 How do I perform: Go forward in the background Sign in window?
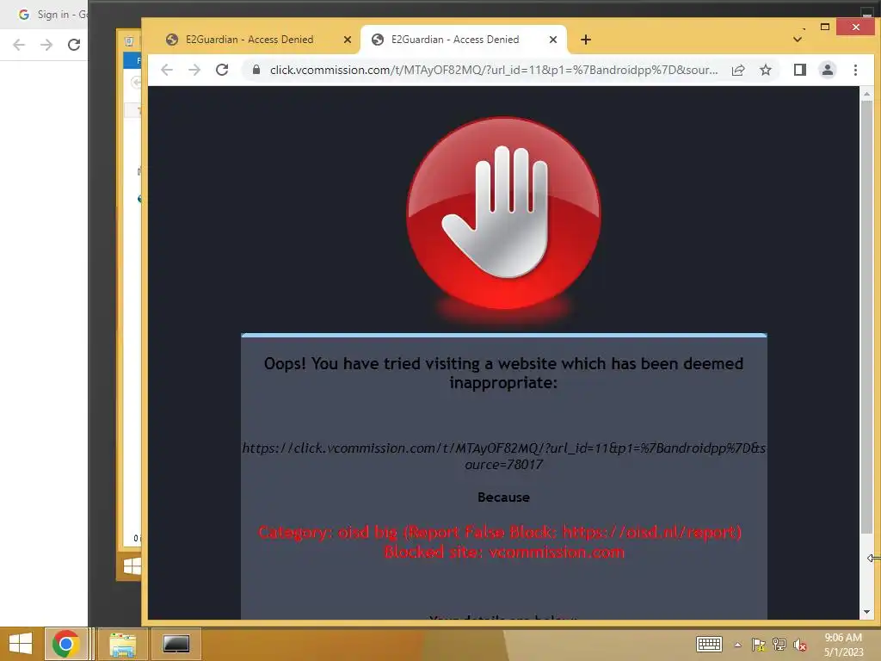coord(46,45)
